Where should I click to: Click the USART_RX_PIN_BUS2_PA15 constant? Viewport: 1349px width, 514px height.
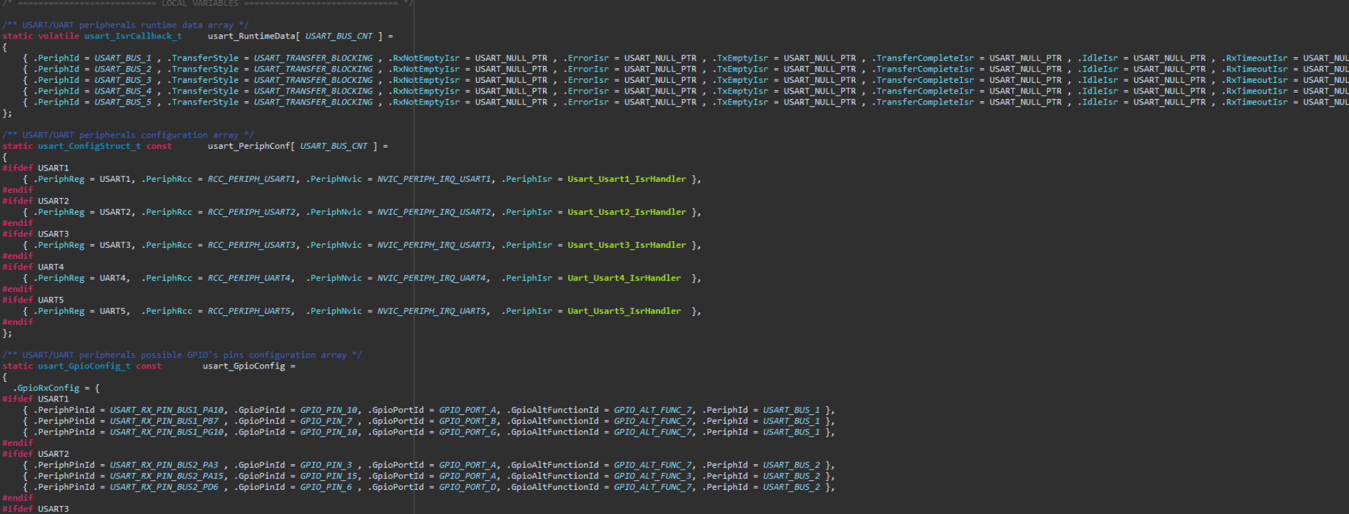[167, 476]
